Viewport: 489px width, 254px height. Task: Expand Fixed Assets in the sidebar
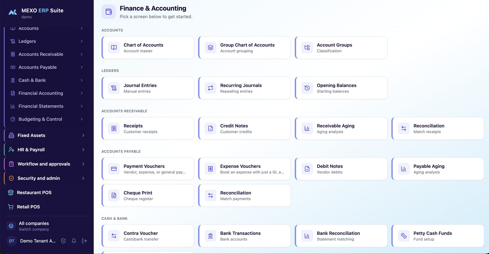coord(47,135)
